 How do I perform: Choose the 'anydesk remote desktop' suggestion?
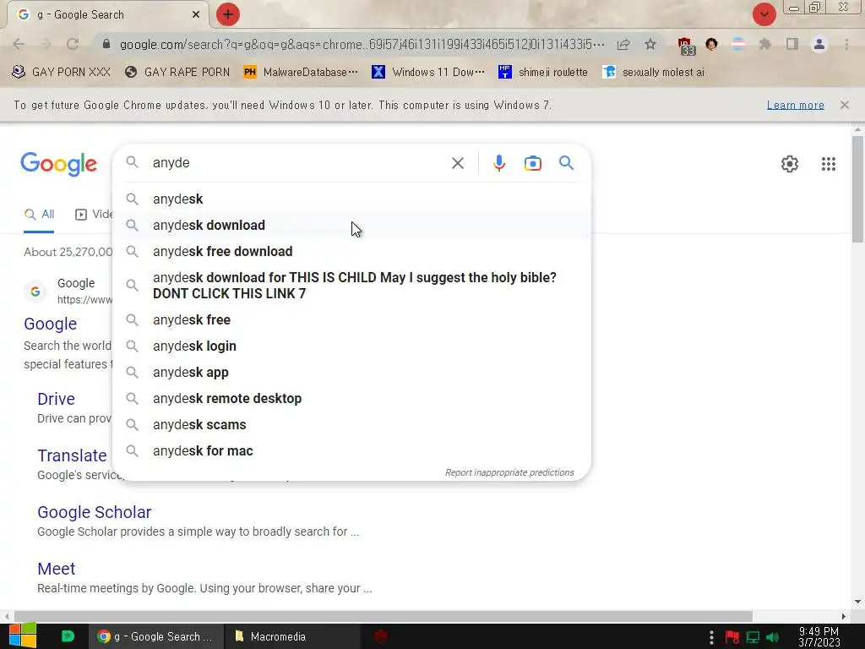tap(351, 399)
